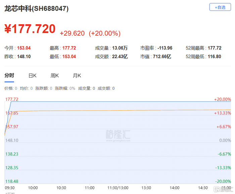235x194 pixels.
Task: Add stock via +自选 button
Action: coord(220,7)
